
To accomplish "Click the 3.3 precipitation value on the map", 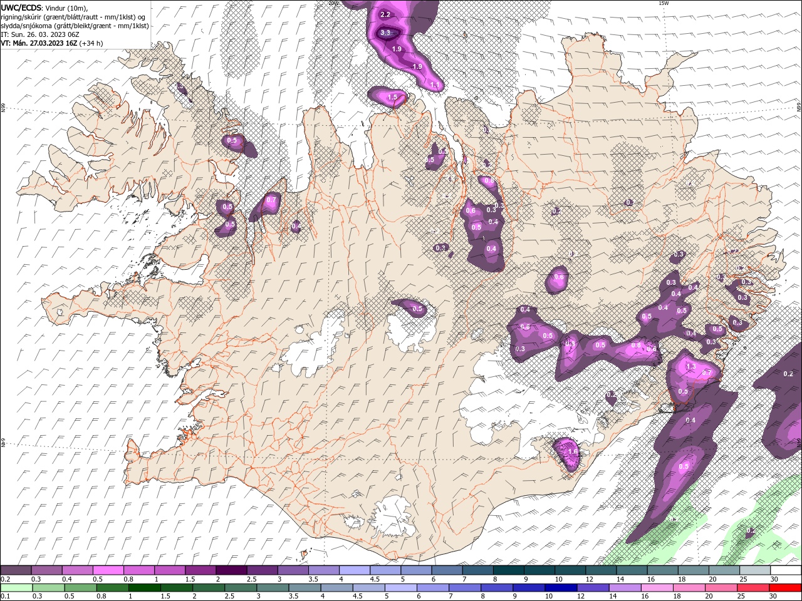I will coord(385,33).
